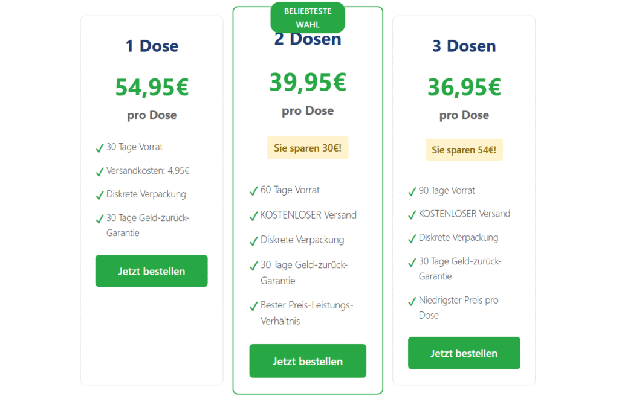This screenshot has width=619, height=399.
Task: Click checkmark next to 2 Dosen "KOSTENLOSER Versand"
Action: (x=254, y=216)
